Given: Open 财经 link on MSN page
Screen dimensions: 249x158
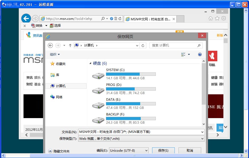Looking at the screenshot, I should [29, 84].
